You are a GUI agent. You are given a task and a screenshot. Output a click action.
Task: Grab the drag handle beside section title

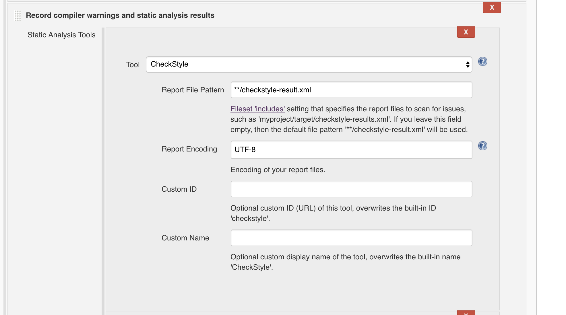tap(18, 15)
